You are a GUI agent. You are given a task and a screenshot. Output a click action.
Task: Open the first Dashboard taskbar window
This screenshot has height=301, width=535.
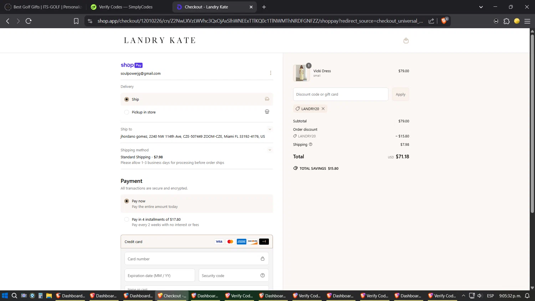pyautogui.click(x=70, y=296)
